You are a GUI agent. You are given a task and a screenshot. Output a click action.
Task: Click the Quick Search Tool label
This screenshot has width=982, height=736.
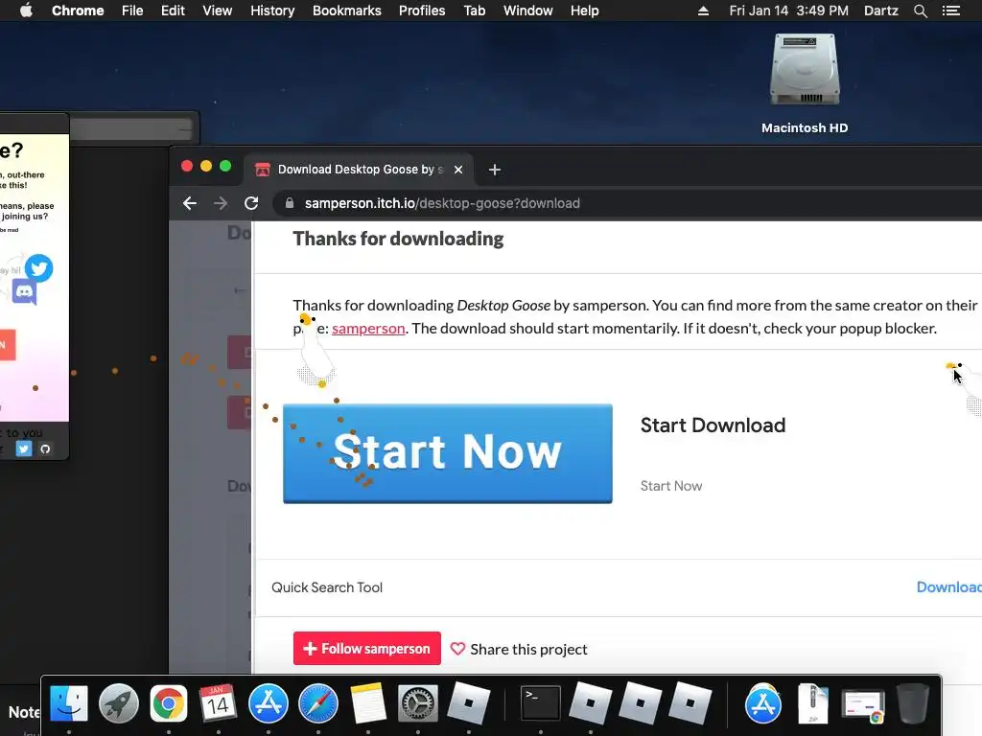tap(327, 587)
